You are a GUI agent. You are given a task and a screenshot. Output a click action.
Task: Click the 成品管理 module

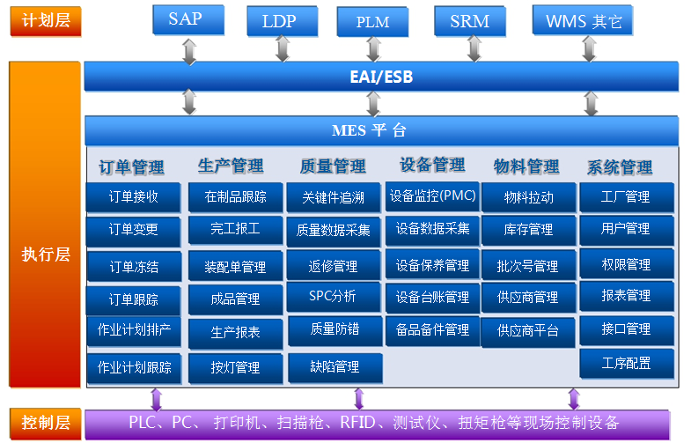coord(236,299)
